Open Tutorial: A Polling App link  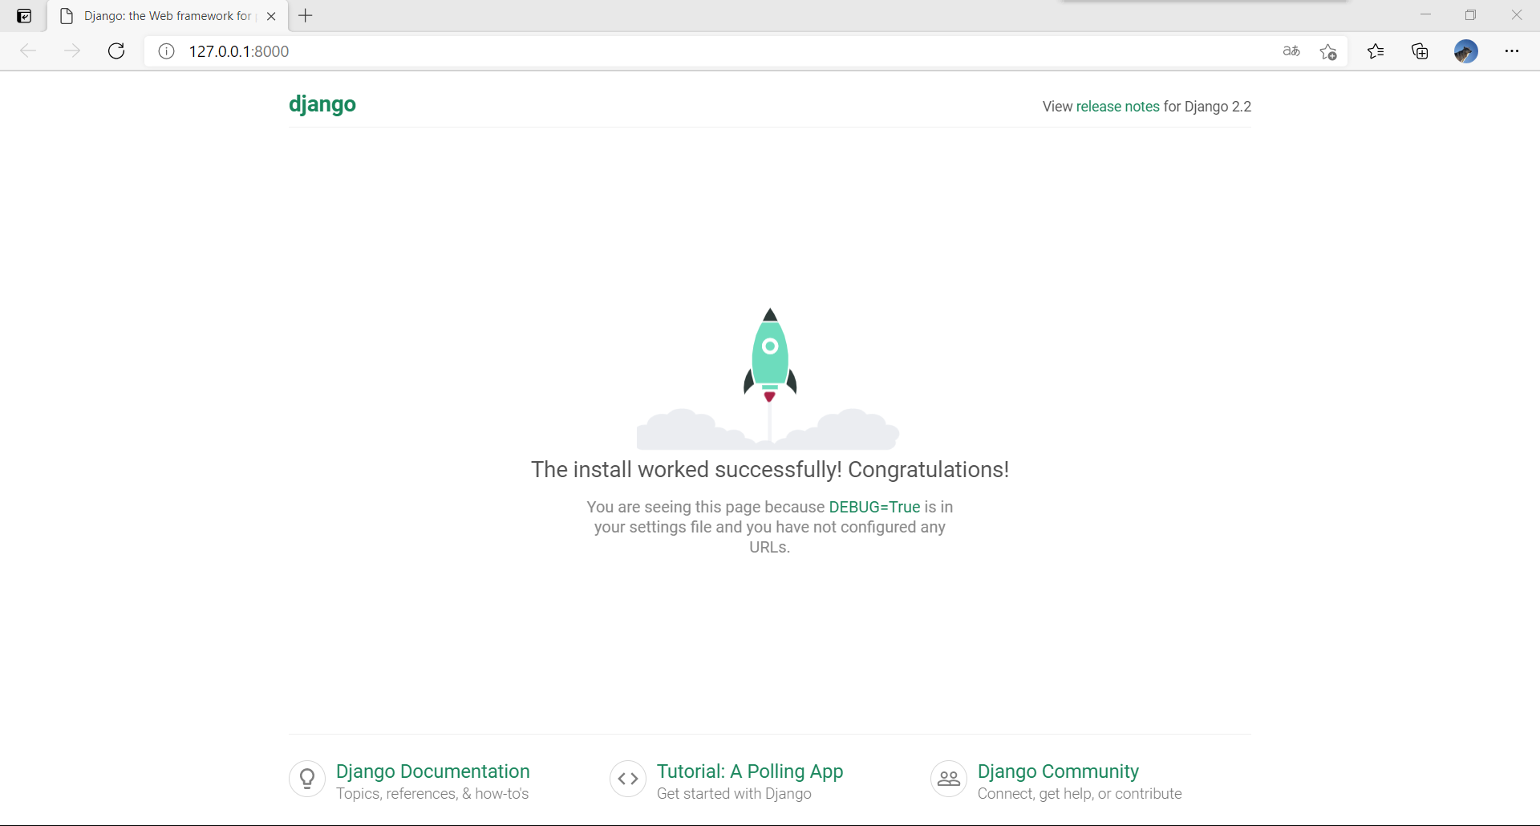click(750, 771)
